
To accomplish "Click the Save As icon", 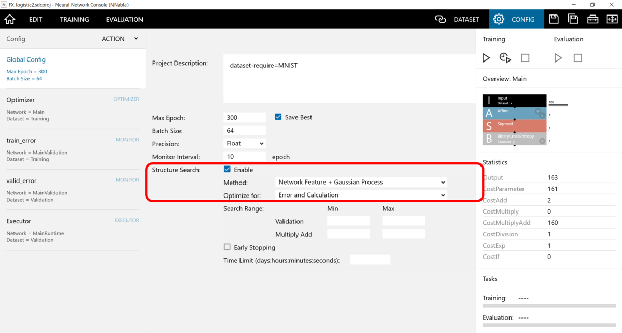I will pyautogui.click(x=573, y=19).
